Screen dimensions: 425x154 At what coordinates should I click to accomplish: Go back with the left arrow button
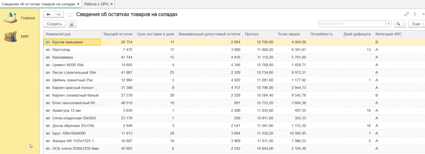pos(49,14)
